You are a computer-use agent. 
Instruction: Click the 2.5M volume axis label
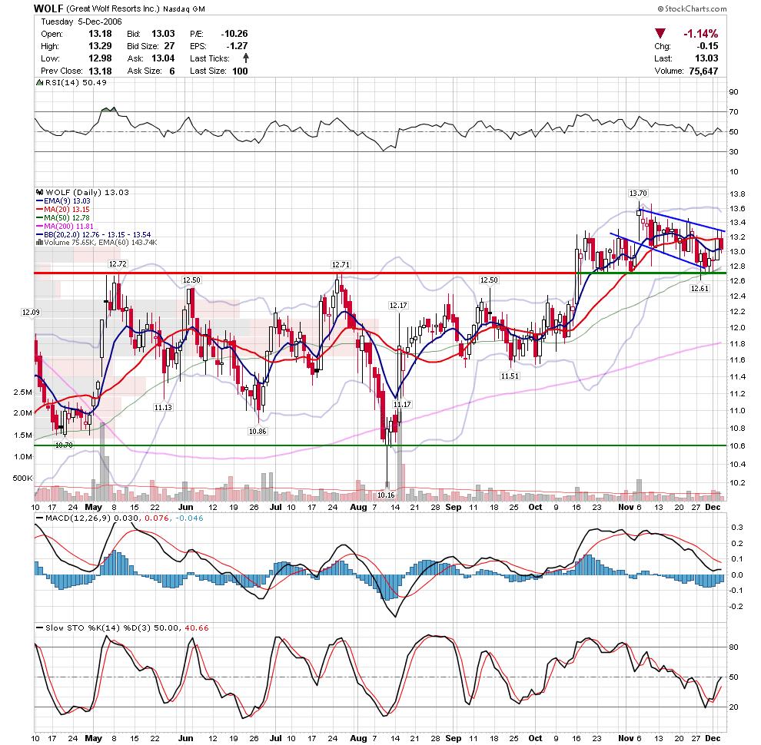coord(23,392)
